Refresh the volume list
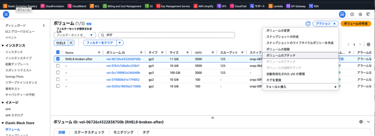This screenshot has width=375, height=136. pos(308,24)
